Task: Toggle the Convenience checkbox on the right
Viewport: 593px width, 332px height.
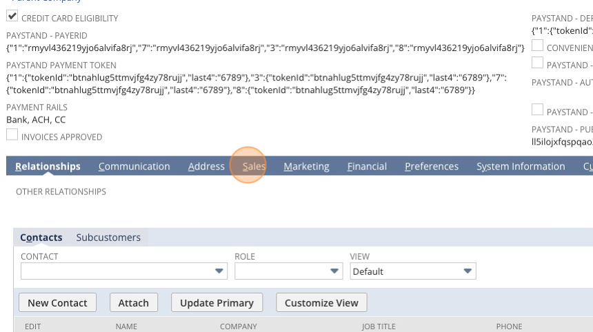Action: (537, 45)
